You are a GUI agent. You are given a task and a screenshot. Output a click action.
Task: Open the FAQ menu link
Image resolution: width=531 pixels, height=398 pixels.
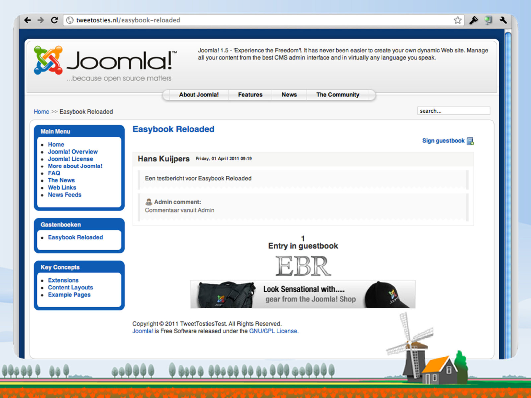[54, 173]
